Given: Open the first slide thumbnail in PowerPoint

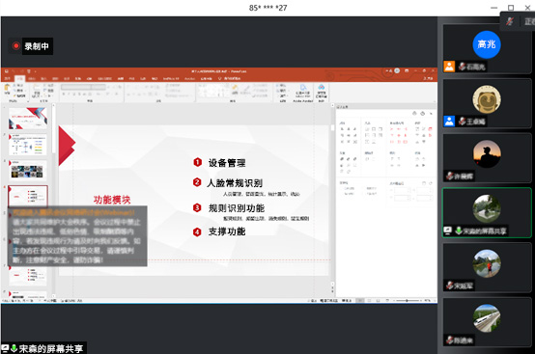Looking at the screenshot, I should [28, 119].
